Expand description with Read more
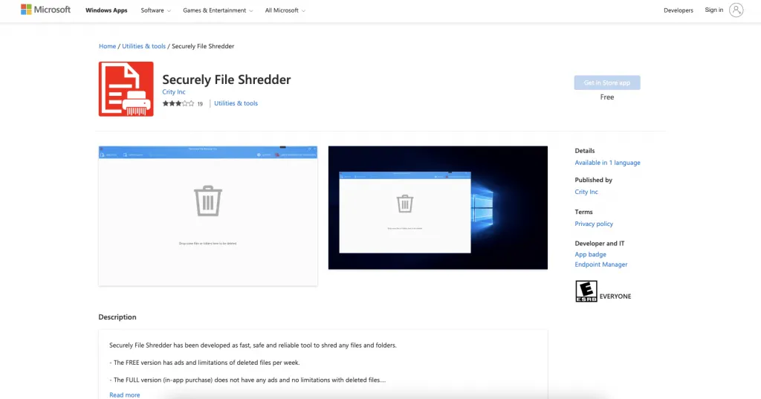This screenshot has width=761, height=399. click(x=124, y=395)
